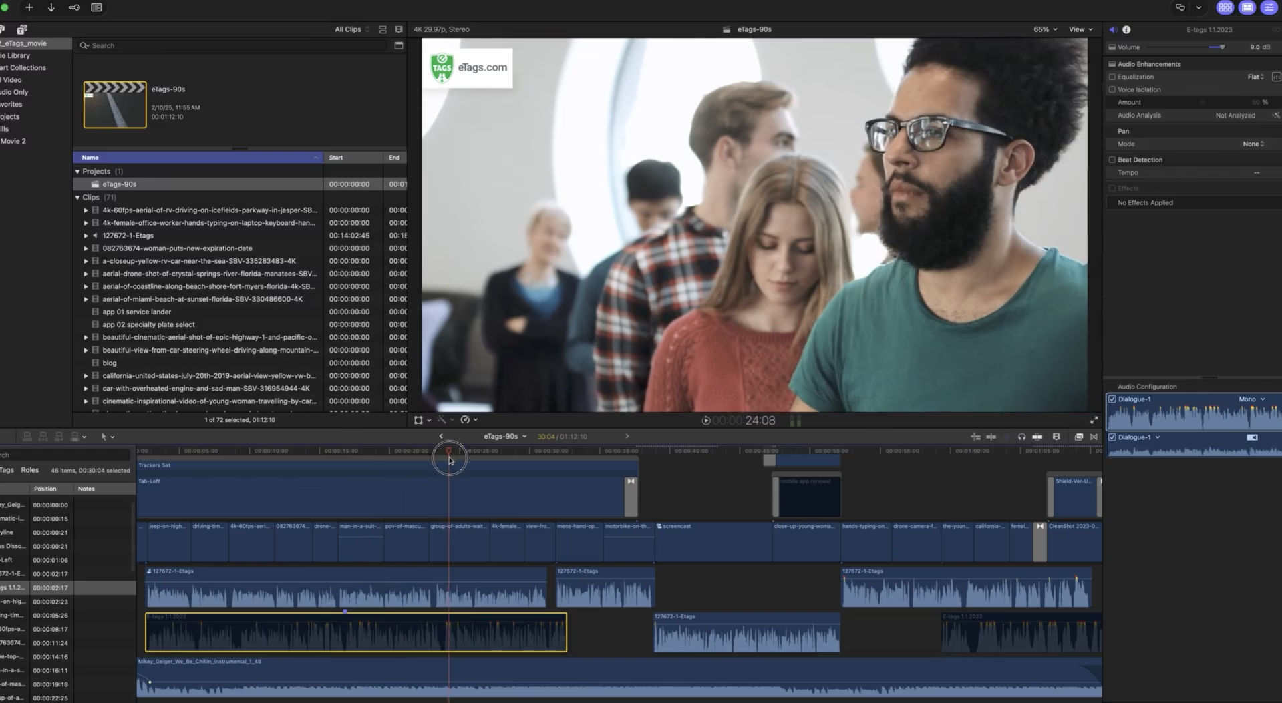The height and width of the screenshot is (703, 1282).
Task: Toggle the inspector sliders button in toolbar
Action: [1269, 7]
